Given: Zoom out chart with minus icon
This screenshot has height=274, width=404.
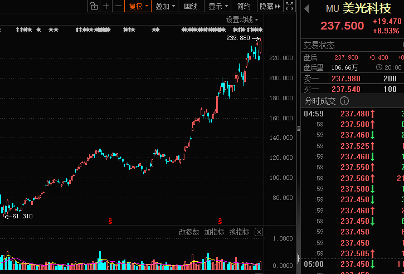Looking at the screenshot, I should coord(118,6).
